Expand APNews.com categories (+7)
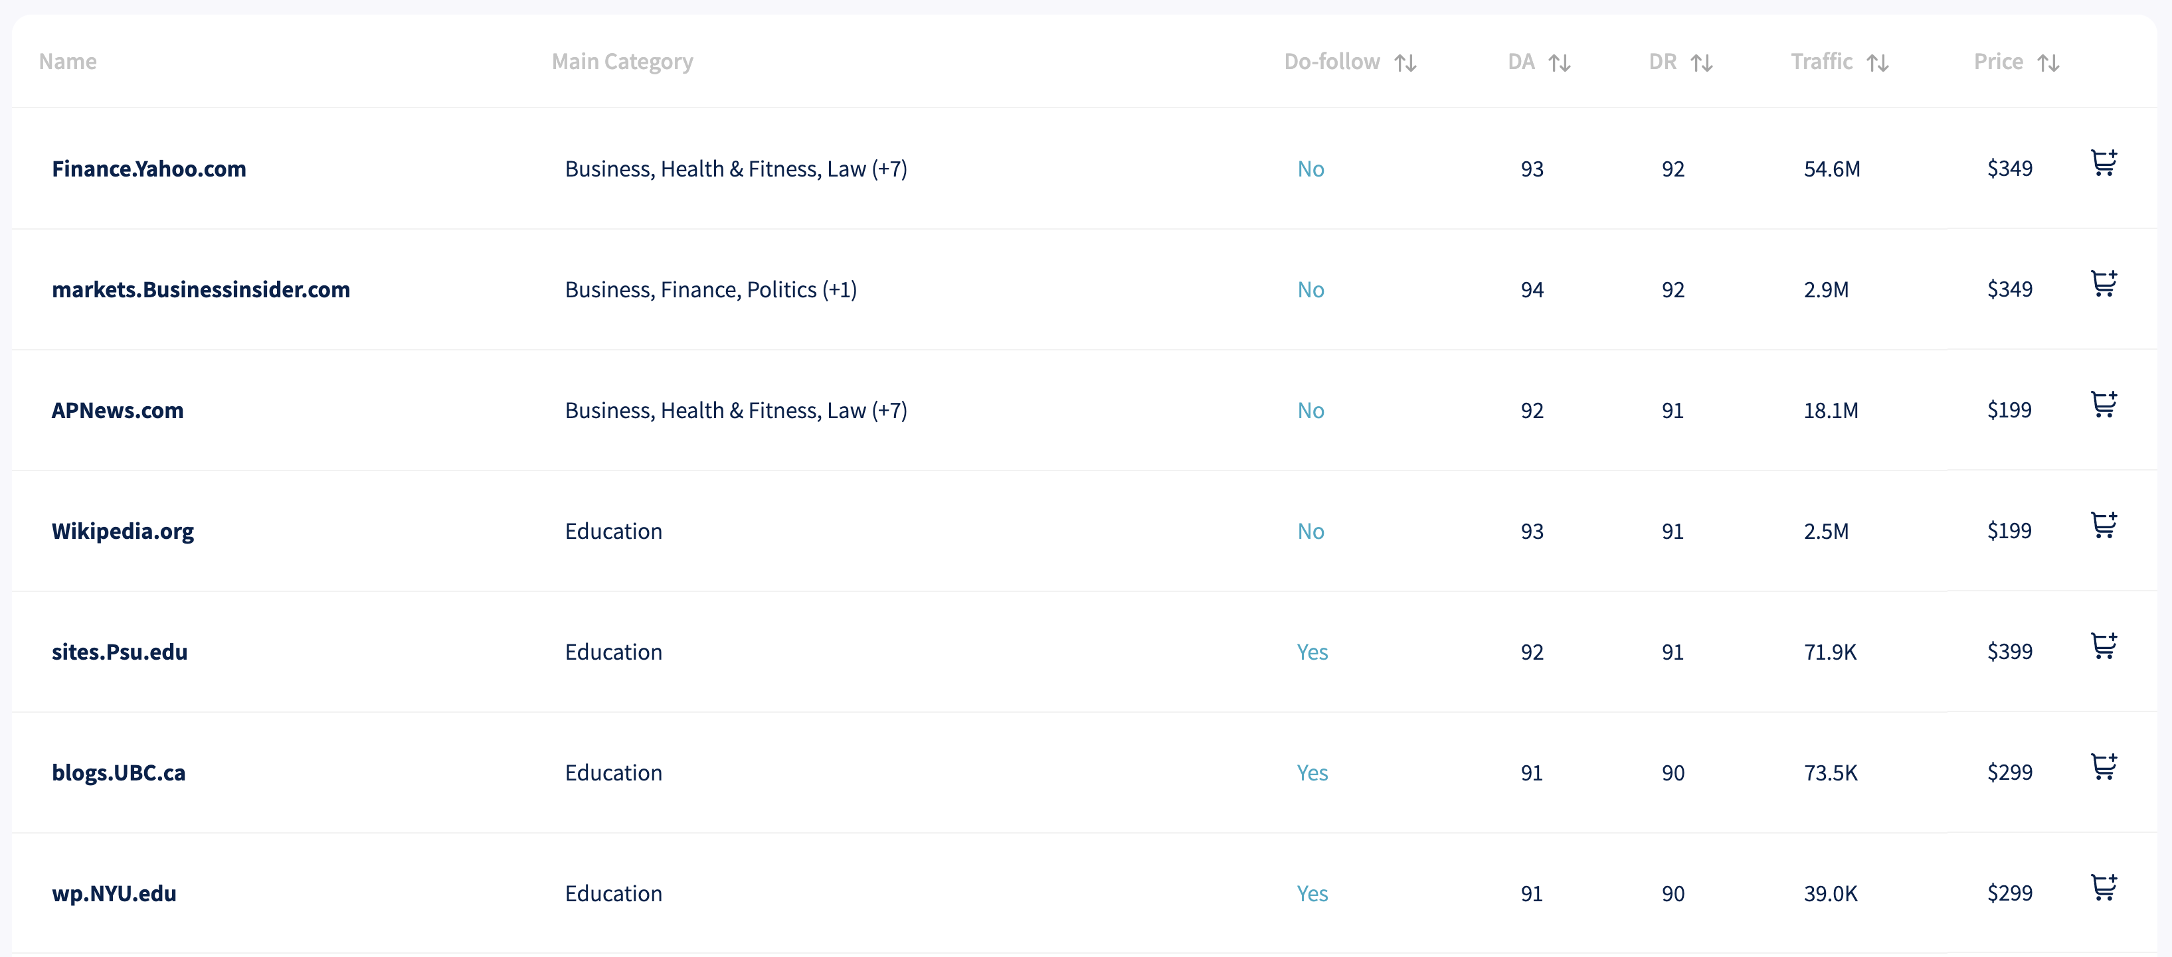This screenshot has width=2172, height=957. click(x=889, y=411)
